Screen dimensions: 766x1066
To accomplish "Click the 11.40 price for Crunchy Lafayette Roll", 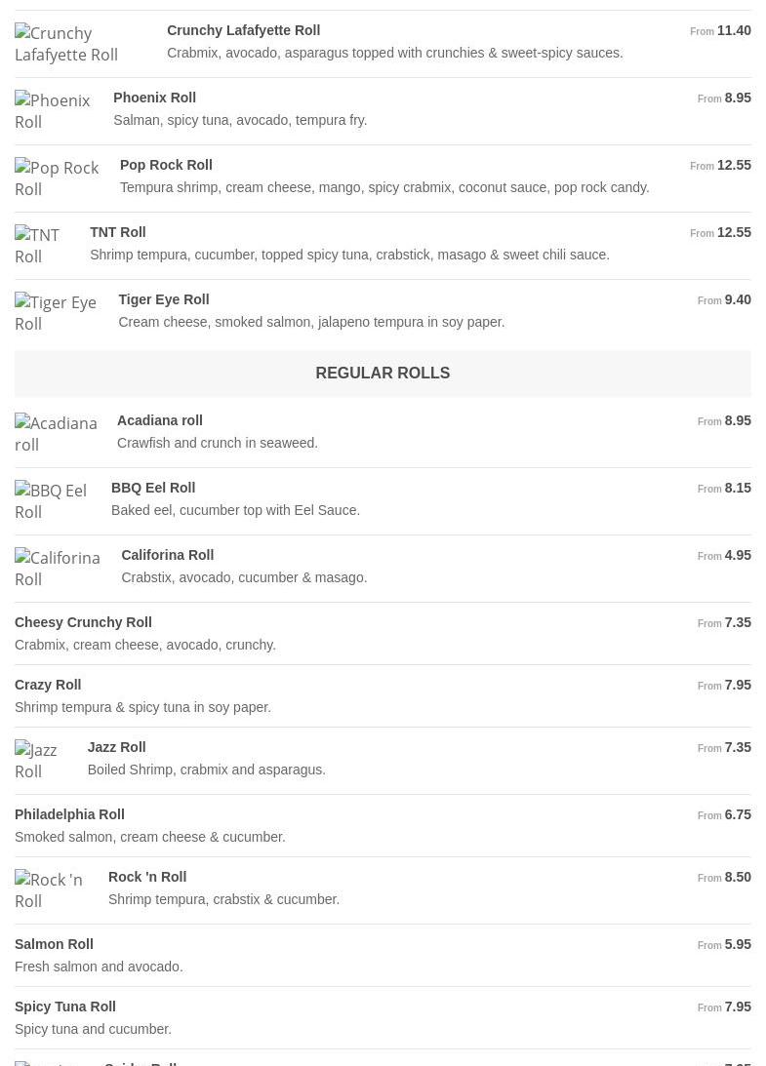I will pyautogui.click(x=733, y=30).
